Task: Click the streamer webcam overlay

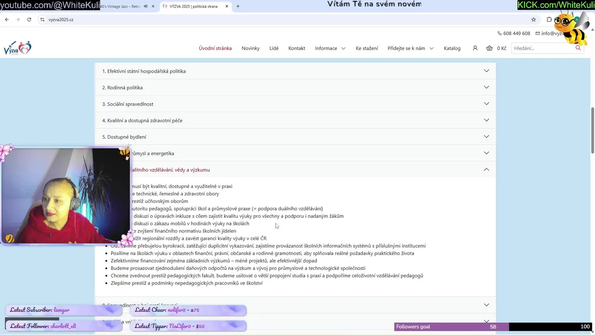Action: click(66, 195)
